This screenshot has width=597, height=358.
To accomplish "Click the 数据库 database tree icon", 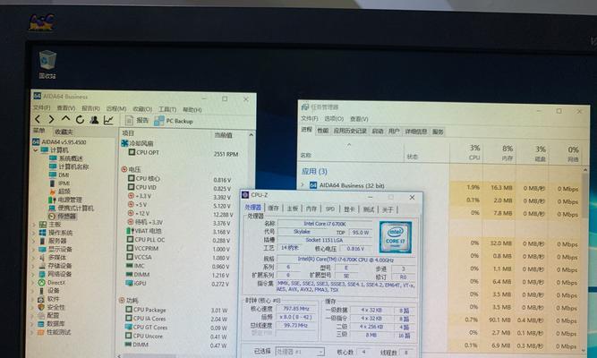I will pos(41,324).
